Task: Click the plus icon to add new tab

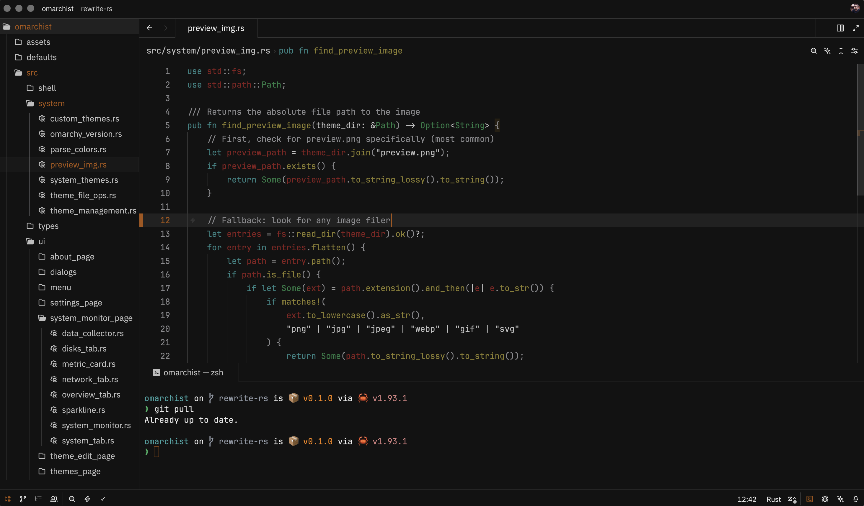Action: 825,28
